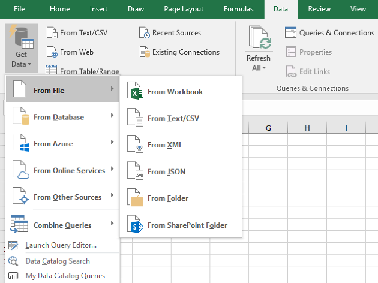Click the Edit Links chain icon
The height and width of the screenshot is (283, 378).
[x=291, y=71]
